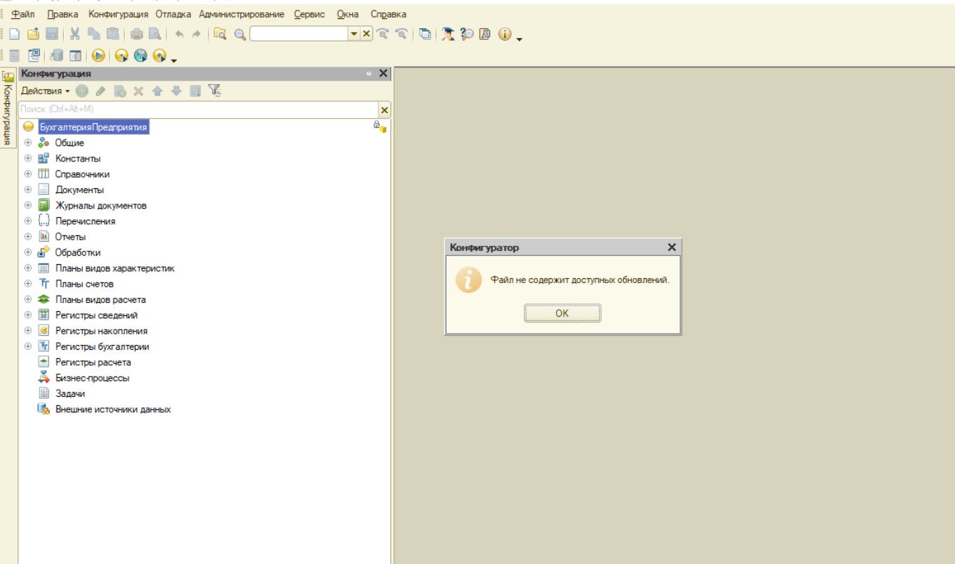
Task: Select Планы счетов in the tree
Action: coord(84,284)
